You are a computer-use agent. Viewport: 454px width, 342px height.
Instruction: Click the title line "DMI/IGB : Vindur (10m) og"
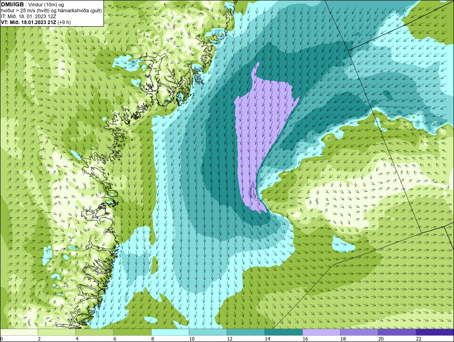[x=33, y=5]
